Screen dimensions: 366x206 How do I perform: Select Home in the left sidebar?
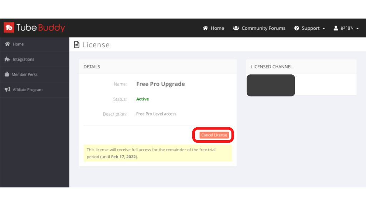pyautogui.click(x=35, y=44)
